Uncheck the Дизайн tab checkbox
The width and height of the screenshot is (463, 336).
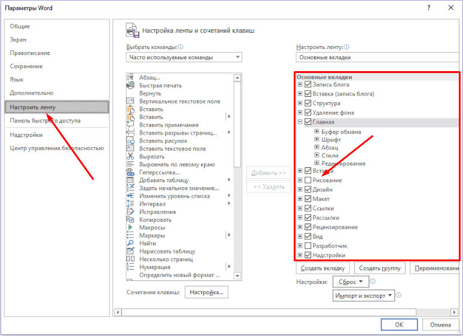[308, 190]
